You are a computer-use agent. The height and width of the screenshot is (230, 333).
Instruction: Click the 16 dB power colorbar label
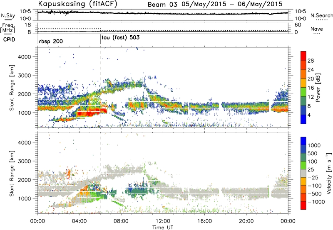pos(311,88)
